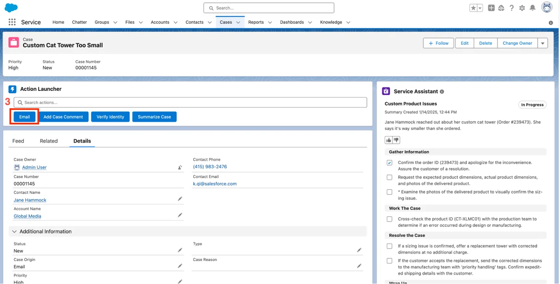Click the global Search field
This screenshot has width=560, height=284.
269,8
